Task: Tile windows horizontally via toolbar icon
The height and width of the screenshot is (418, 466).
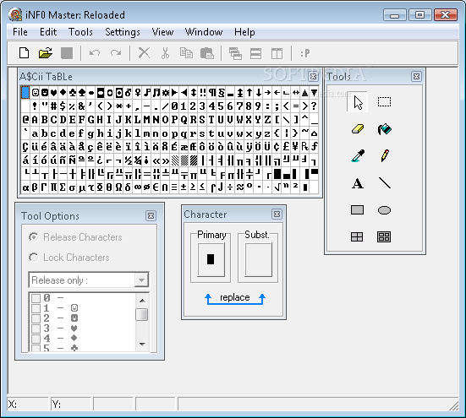Action: pyautogui.click(x=256, y=53)
